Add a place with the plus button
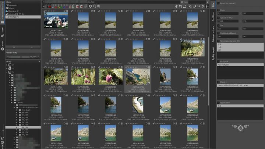Image resolution: width=265 pixels, height=149 pixels. [x=14, y=47]
